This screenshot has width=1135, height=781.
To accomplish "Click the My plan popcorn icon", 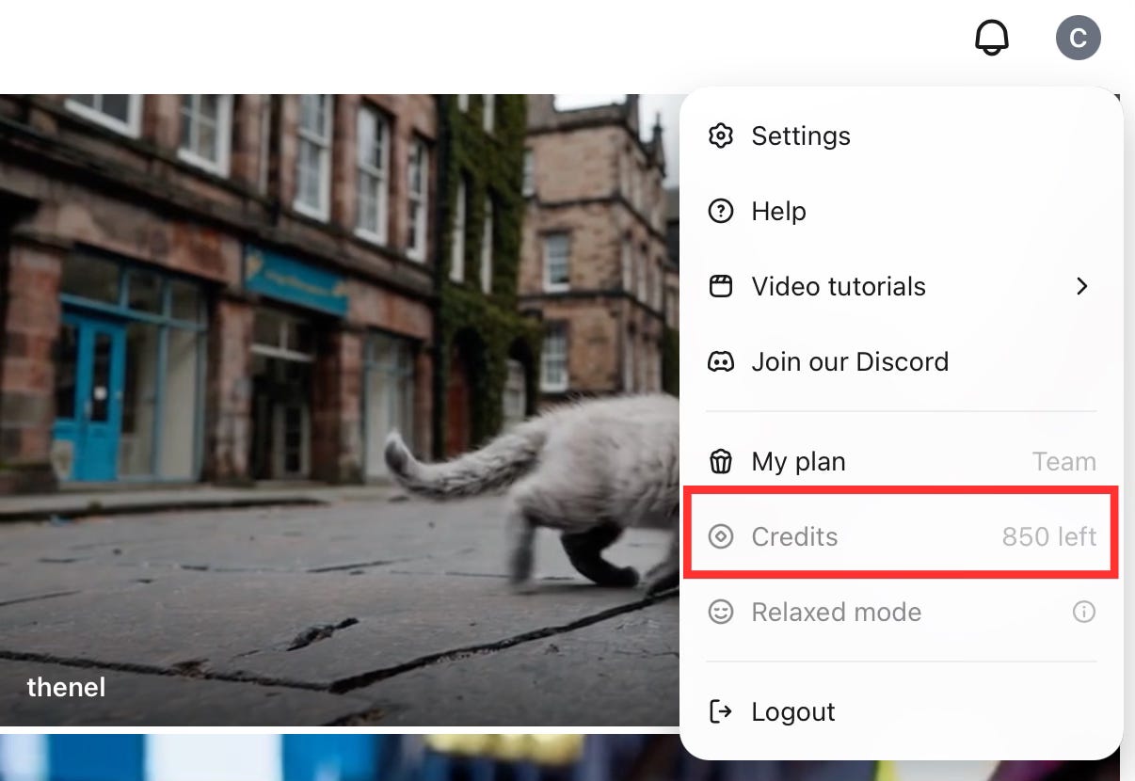I will coord(721,461).
